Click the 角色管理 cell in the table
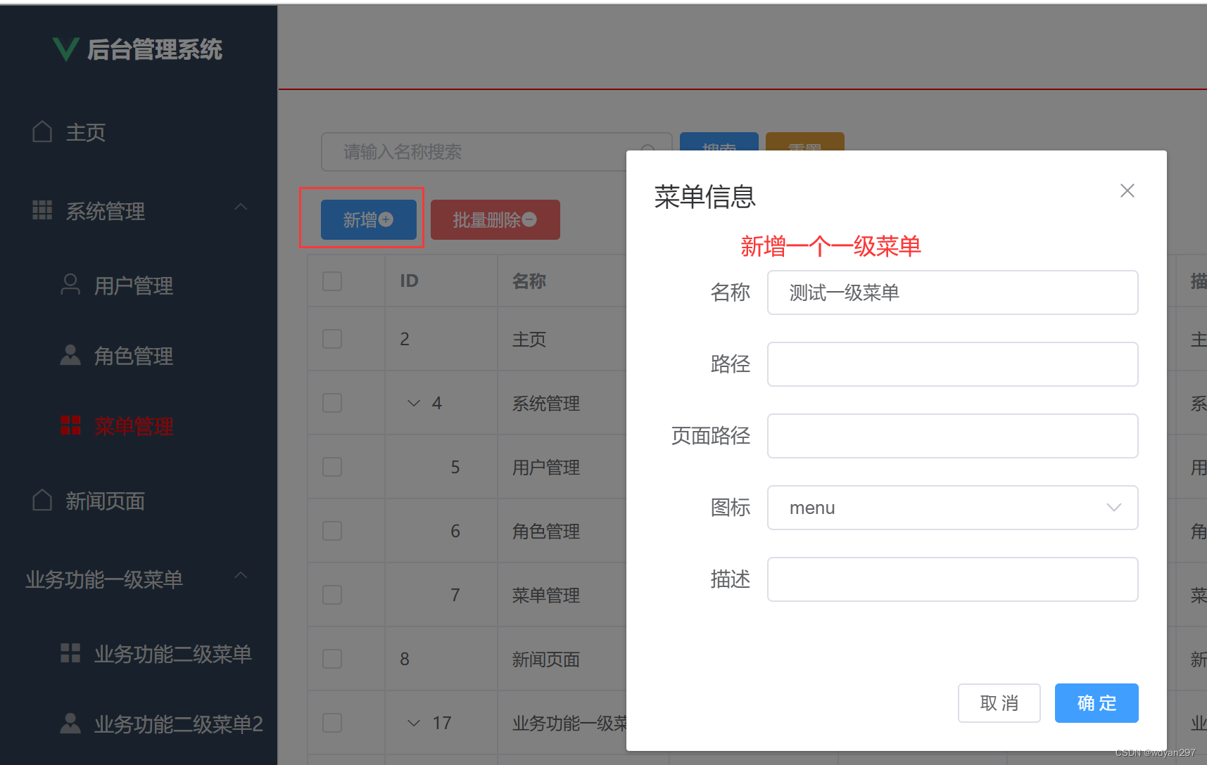1207x765 pixels. 546,532
